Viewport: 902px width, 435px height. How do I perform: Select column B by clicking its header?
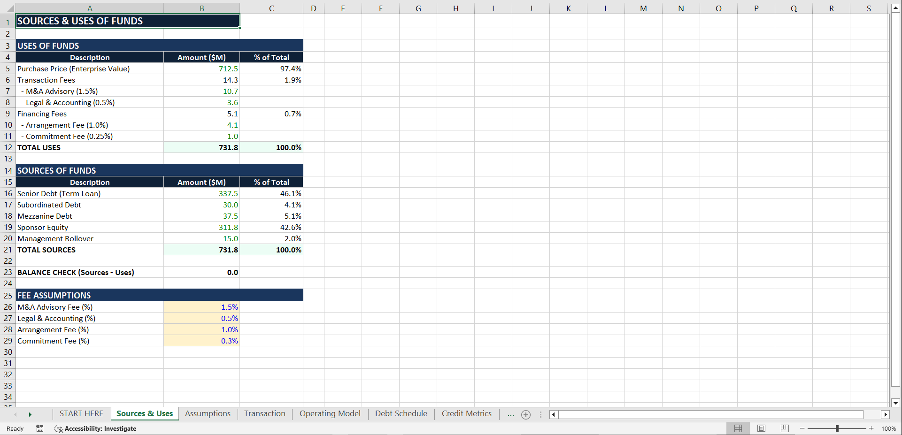[x=201, y=8]
